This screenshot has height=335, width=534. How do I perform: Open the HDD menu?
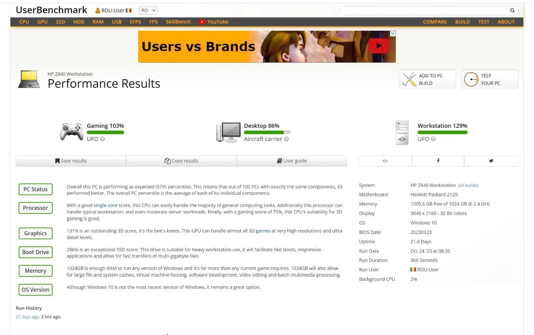[x=79, y=22]
